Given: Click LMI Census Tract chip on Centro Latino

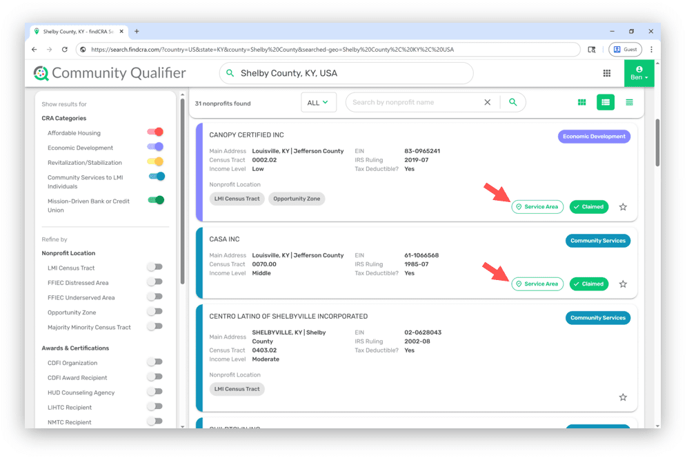Looking at the screenshot, I should click(x=237, y=389).
